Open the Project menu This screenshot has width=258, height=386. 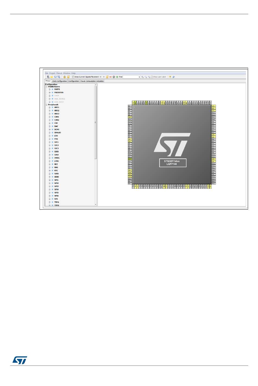(x=52, y=73)
